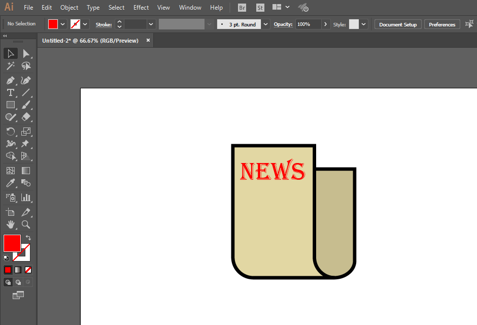Viewport: 477px width, 325px height.
Task: Click the red Fill swatch in toolbox
Action: pyautogui.click(x=12, y=243)
